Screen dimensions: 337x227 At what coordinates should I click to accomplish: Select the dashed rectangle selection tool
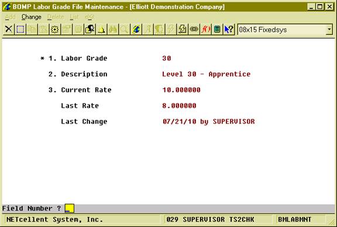click(x=20, y=29)
